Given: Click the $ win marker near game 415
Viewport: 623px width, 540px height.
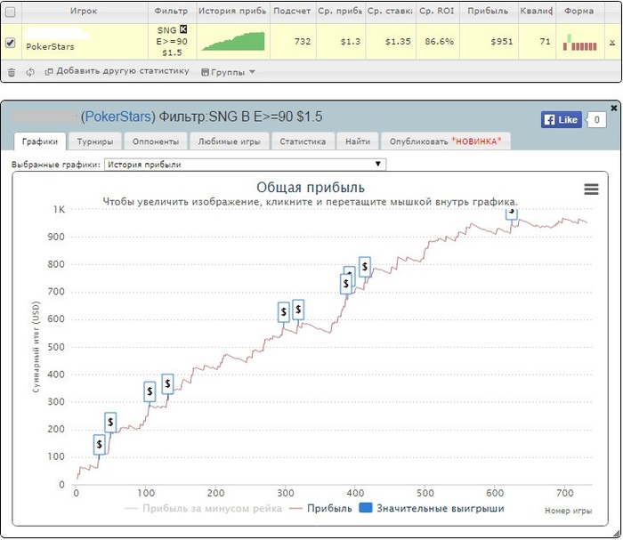Looking at the screenshot, I should [365, 267].
